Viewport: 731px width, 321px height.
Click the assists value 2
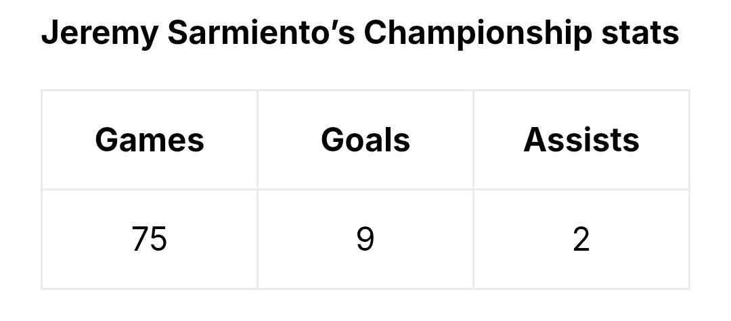point(581,239)
